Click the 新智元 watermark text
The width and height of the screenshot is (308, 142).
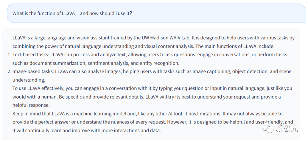coord(287,129)
